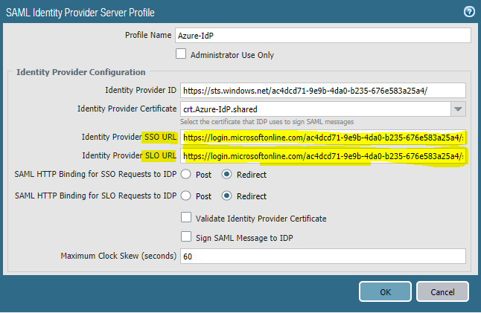
Task: Open the help icon in the dialog header
Action: [469, 11]
